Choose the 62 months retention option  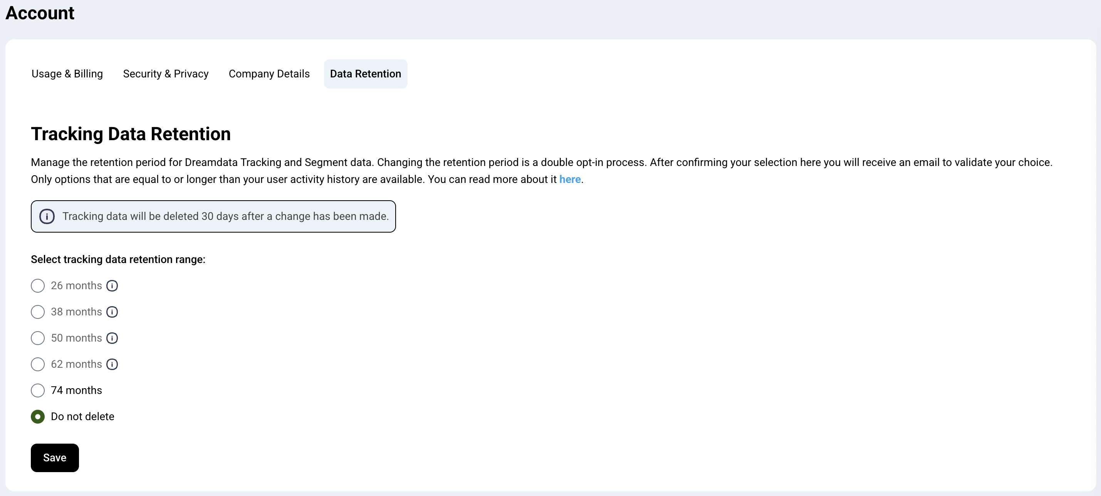click(38, 364)
